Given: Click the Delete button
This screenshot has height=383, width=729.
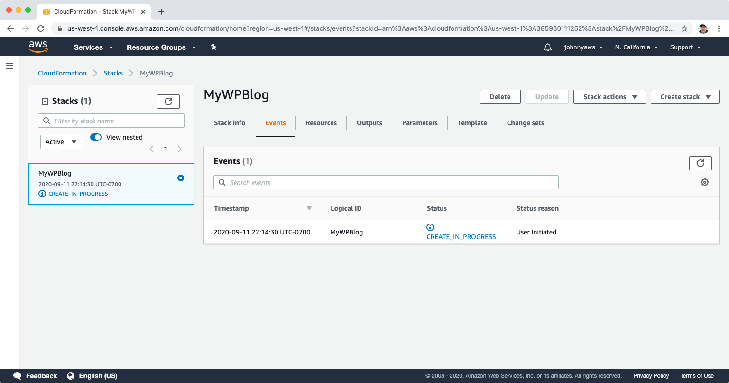Looking at the screenshot, I should pos(500,97).
